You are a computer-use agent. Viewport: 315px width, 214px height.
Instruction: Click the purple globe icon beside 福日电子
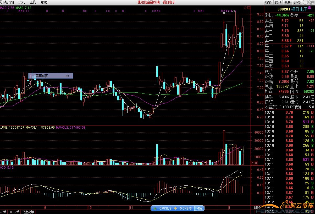tap(310, 9)
